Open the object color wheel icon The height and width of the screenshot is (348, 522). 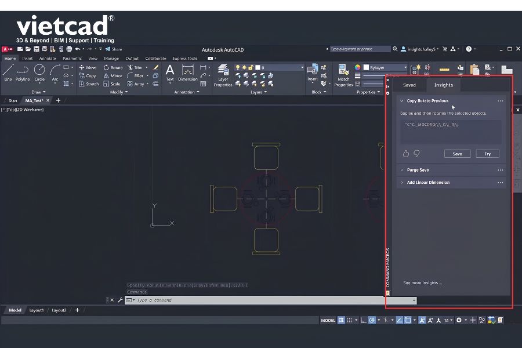point(357,67)
